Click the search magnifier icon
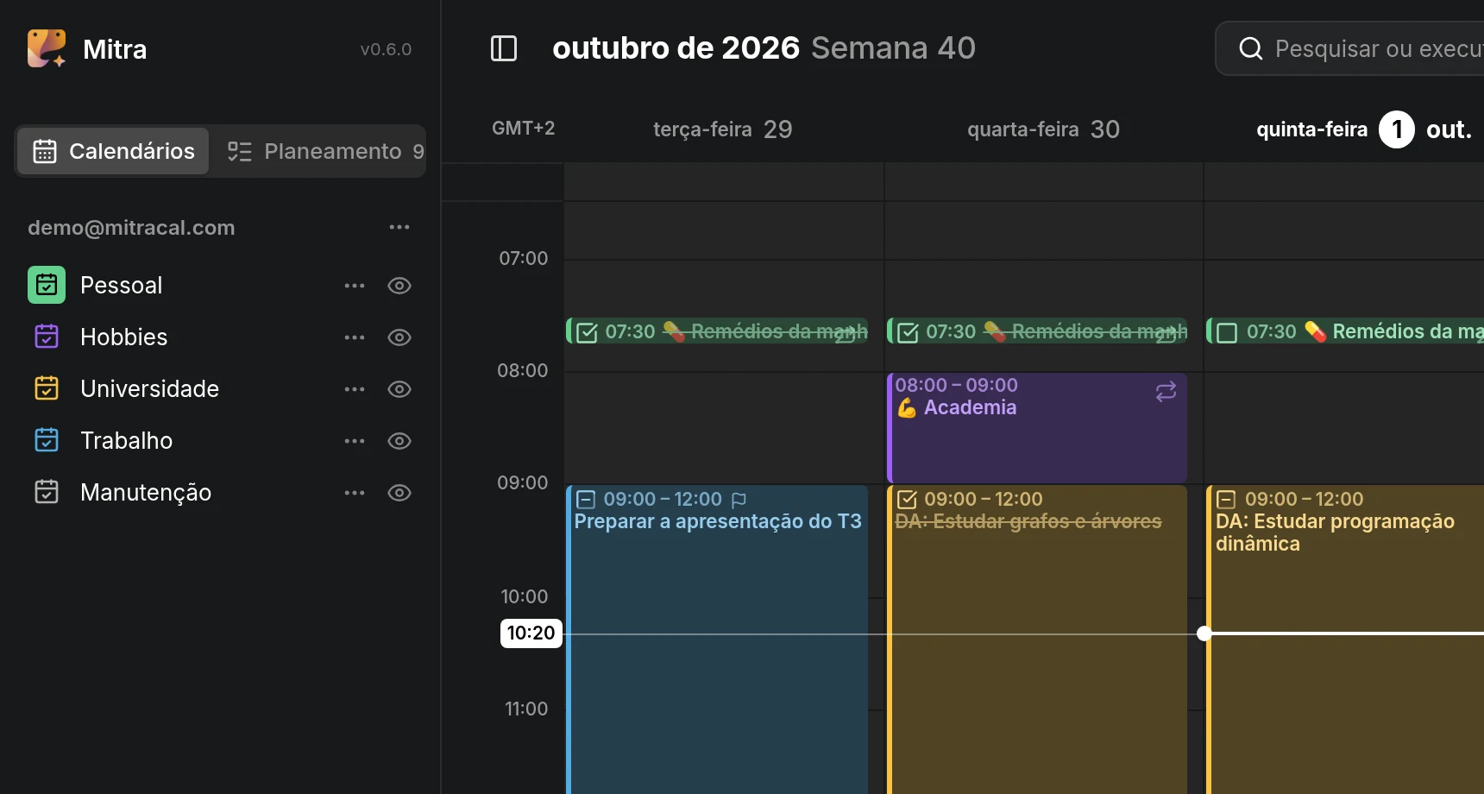This screenshot has height=794, width=1484. coord(1251,48)
